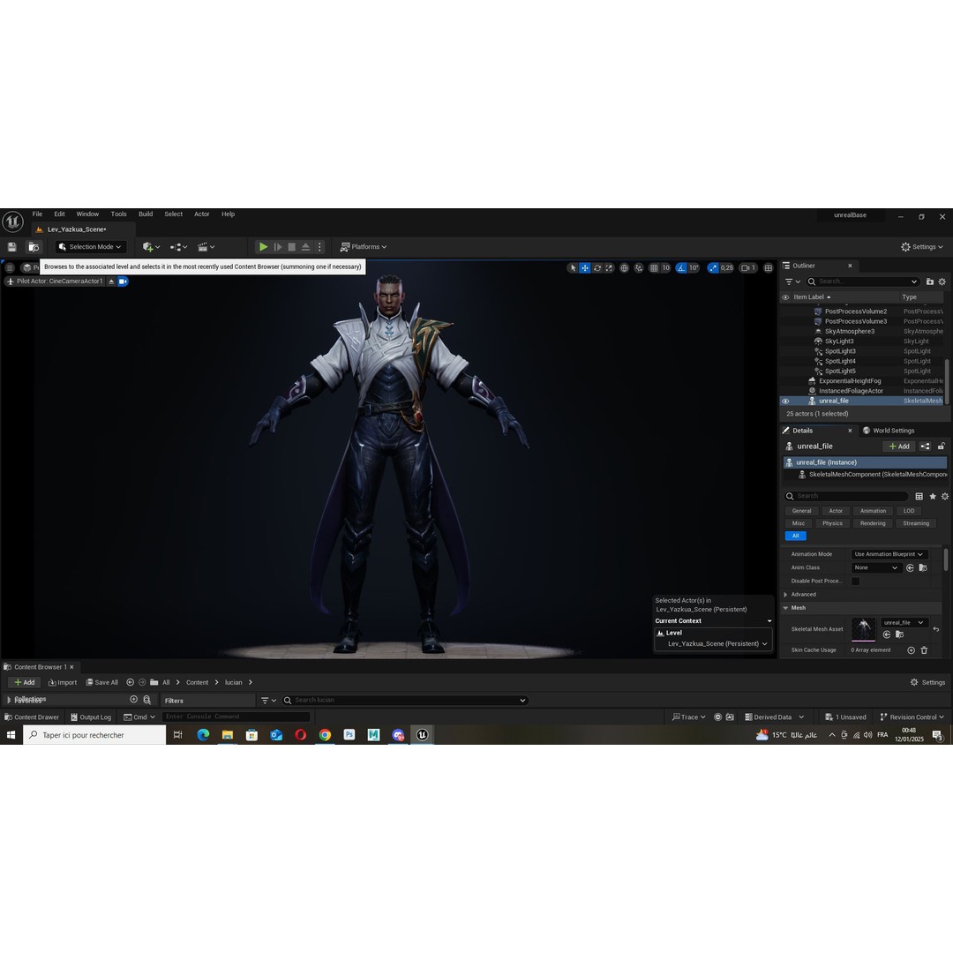Open the play options three-dot menu
The height and width of the screenshot is (953, 953).
point(319,247)
